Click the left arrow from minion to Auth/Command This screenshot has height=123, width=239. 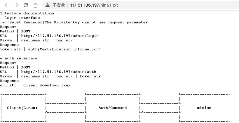pyautogui.click(x=160, y=112)
